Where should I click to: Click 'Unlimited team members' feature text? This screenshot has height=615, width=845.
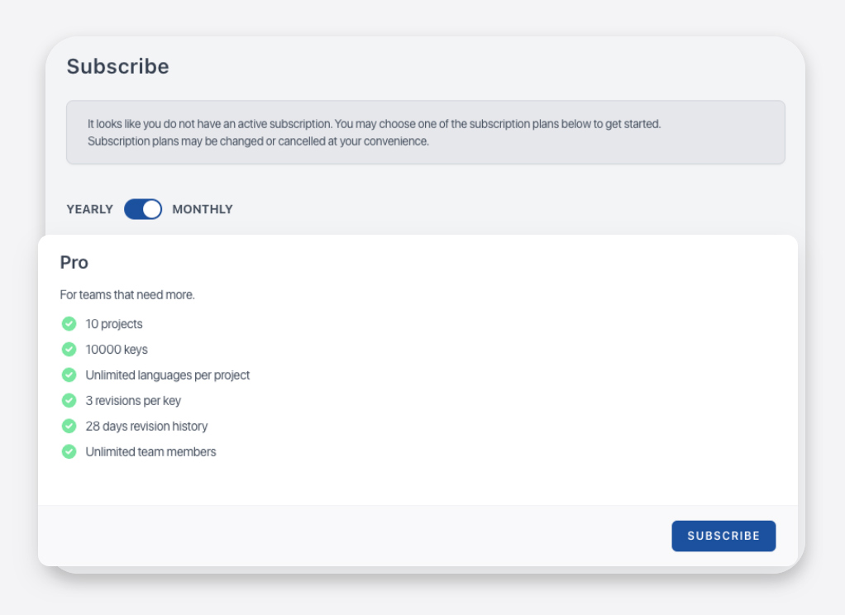[x=150, y=452]
